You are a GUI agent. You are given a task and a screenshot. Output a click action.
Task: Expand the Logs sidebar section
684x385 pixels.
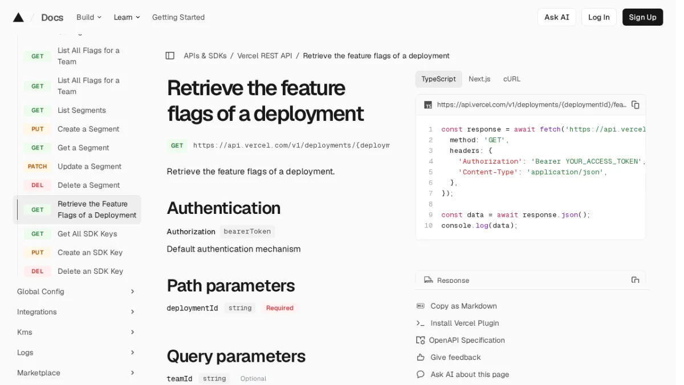click(76, 352)
